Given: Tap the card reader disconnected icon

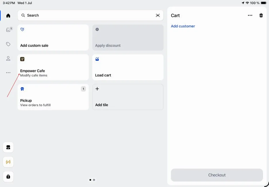Looking at the screenshot, I should [8, 162].
